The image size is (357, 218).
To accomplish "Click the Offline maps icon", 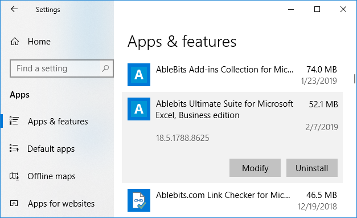I will [x=14, y=176].
